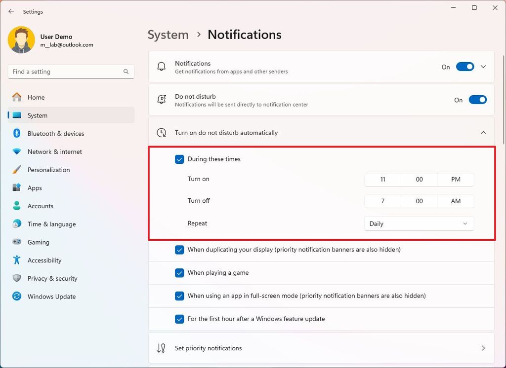Click the Gaming controller icon
The height and width of the screenshot is (368, 506).
pyautogui.click(x=15, y=242)
